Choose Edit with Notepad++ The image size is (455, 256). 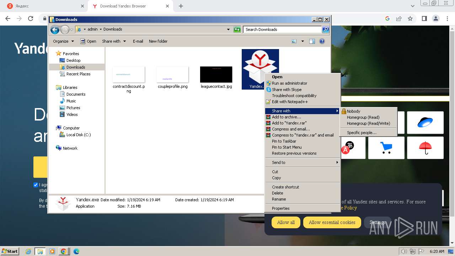290,102
